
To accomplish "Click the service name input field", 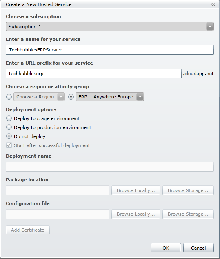I will tap(110, 50).
